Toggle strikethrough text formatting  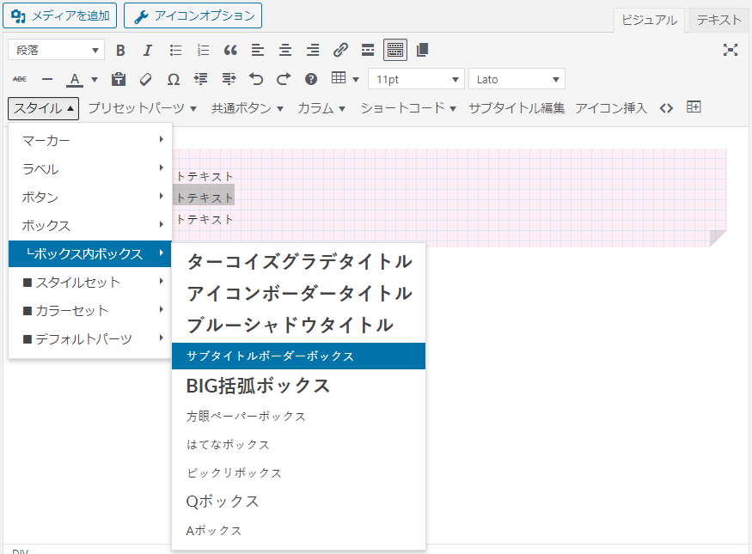(20, 79)
